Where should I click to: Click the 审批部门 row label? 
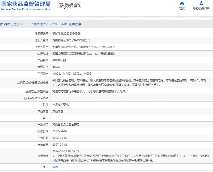click(x=43, y=124)
